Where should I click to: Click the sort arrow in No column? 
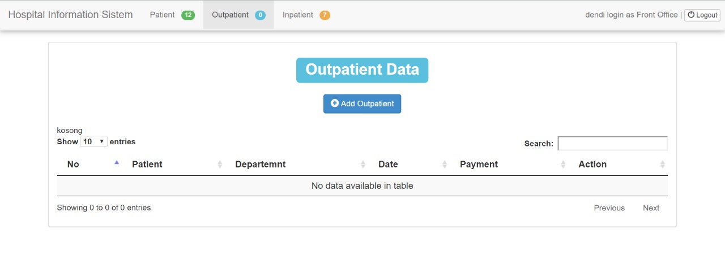click(117, 162)
